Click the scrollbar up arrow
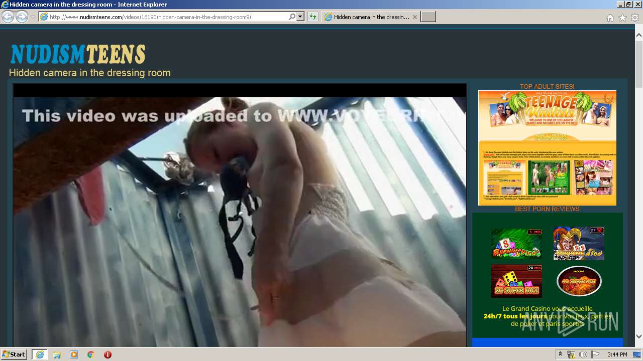The height and width of the screenshot is (361, 643). [639, 35]
